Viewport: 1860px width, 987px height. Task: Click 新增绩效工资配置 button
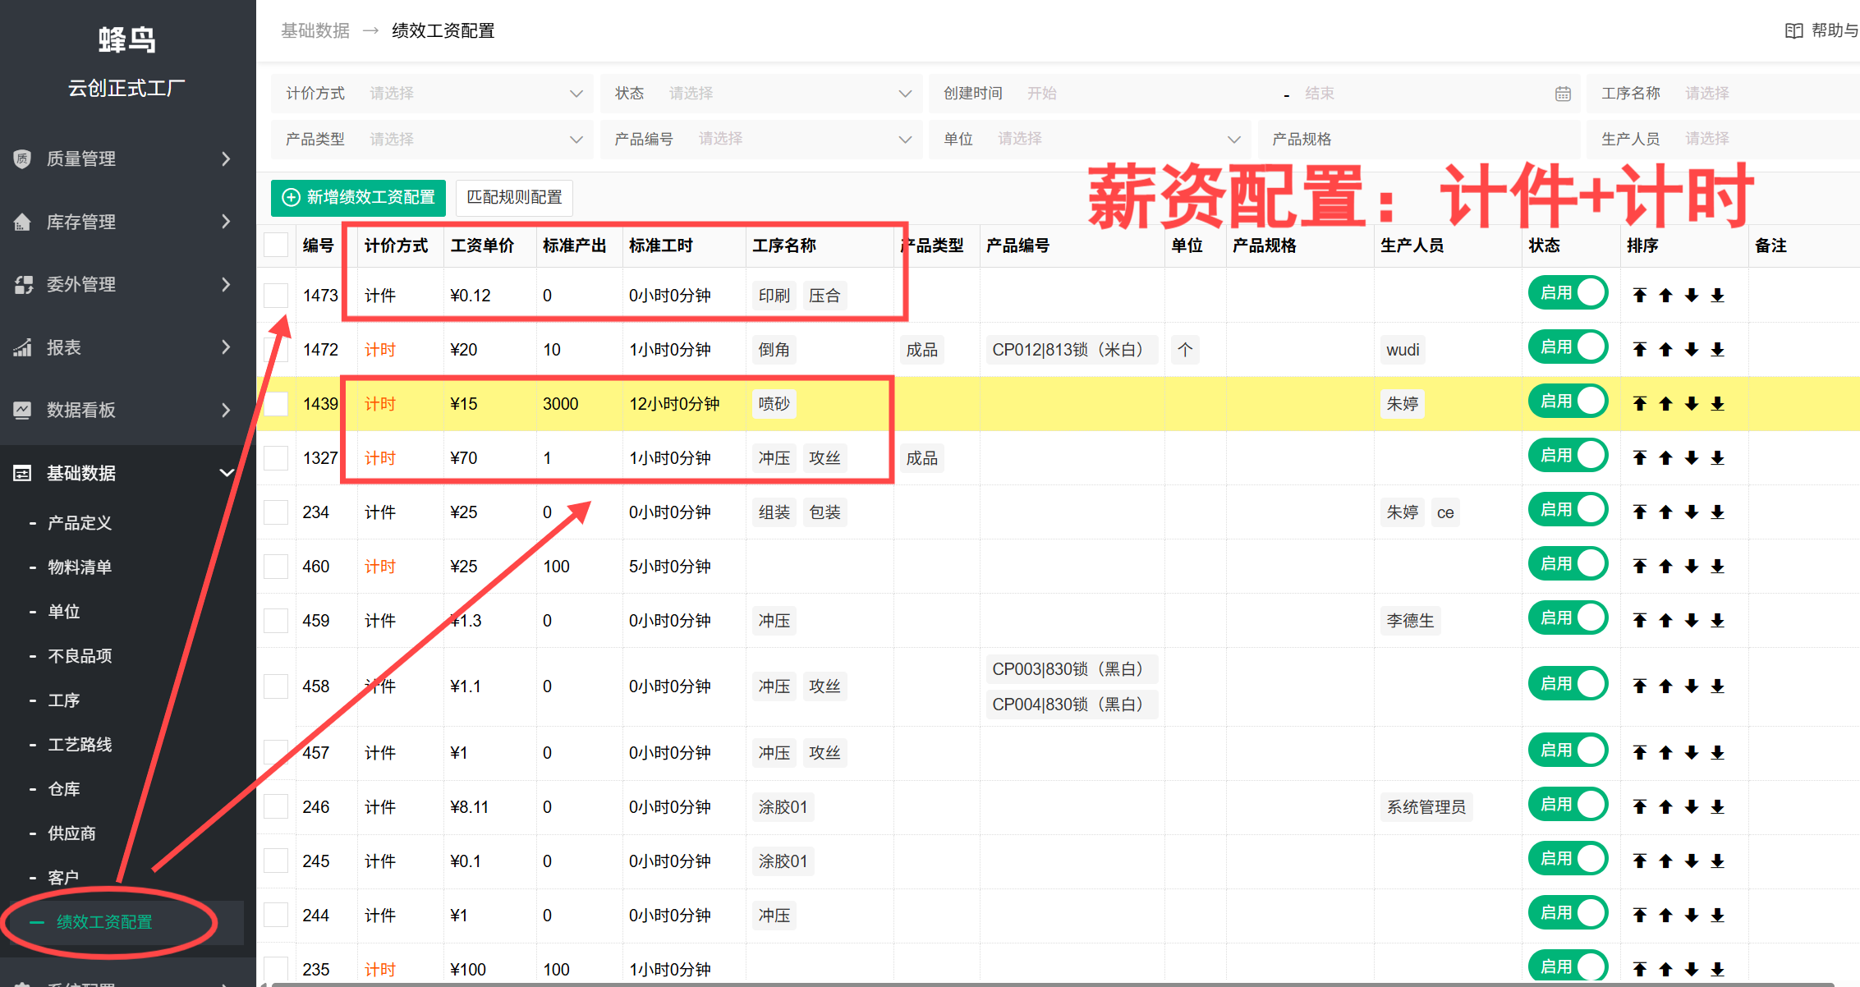[359, 197]
